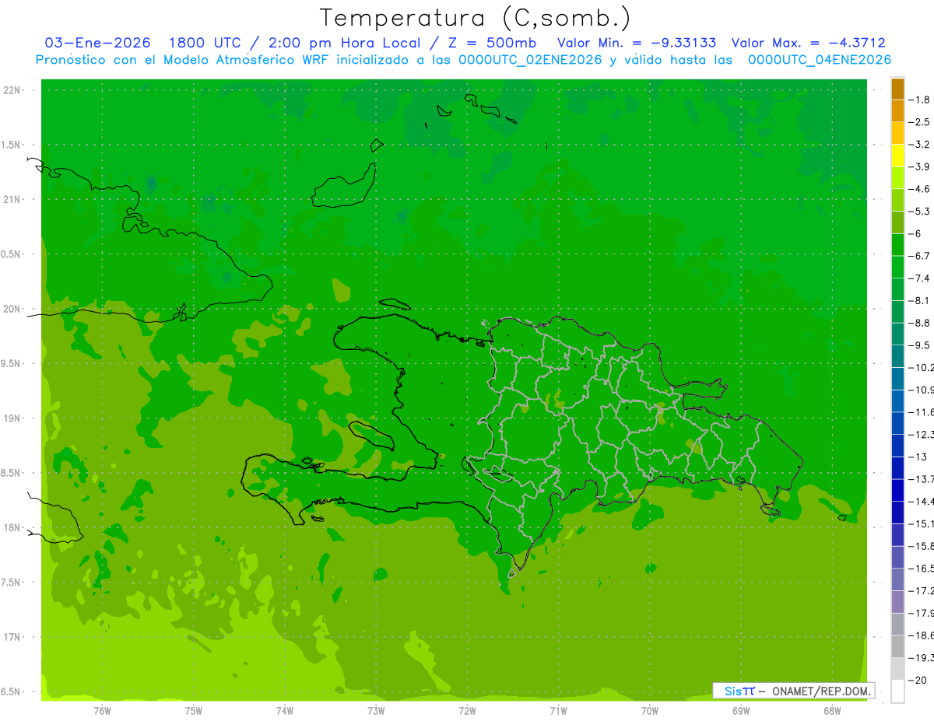Pick the purple swatch between -17.2 and -17.9
The width and height of the screenshot is (934, 721).
(897, 602)
